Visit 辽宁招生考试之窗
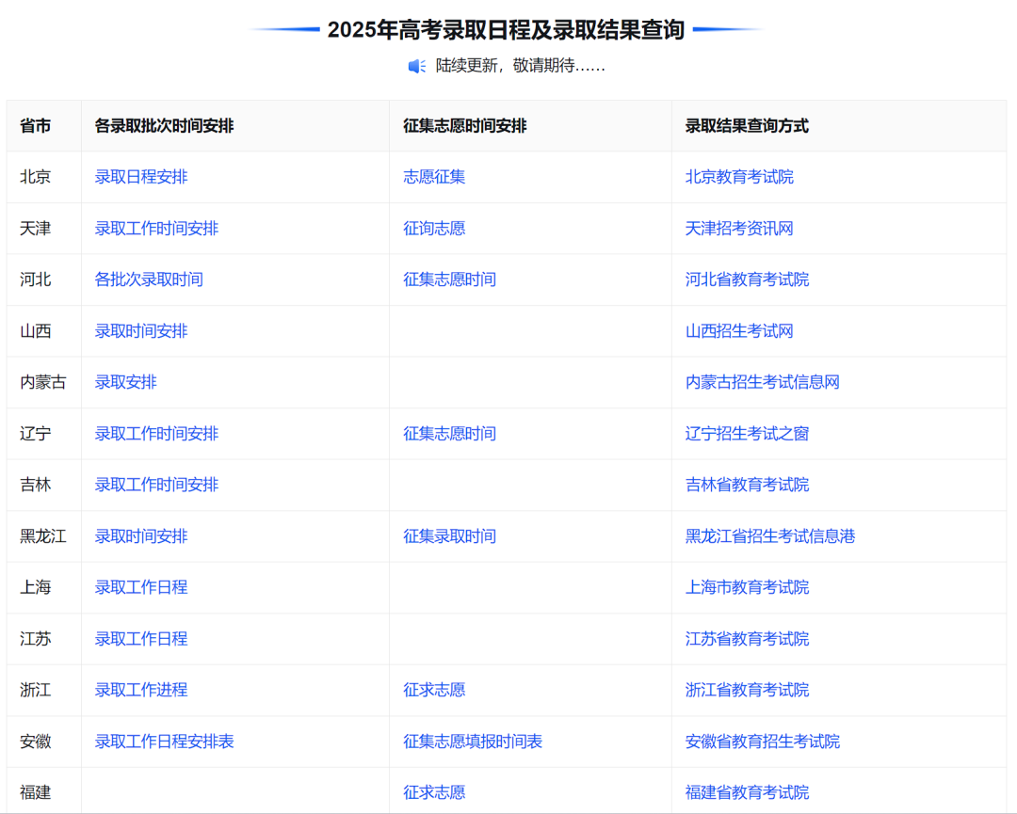The image size is (1017, 814). (x=746, y=434)
